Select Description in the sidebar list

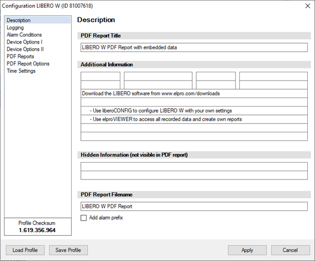pyautogui.click(x=18, y=21)
